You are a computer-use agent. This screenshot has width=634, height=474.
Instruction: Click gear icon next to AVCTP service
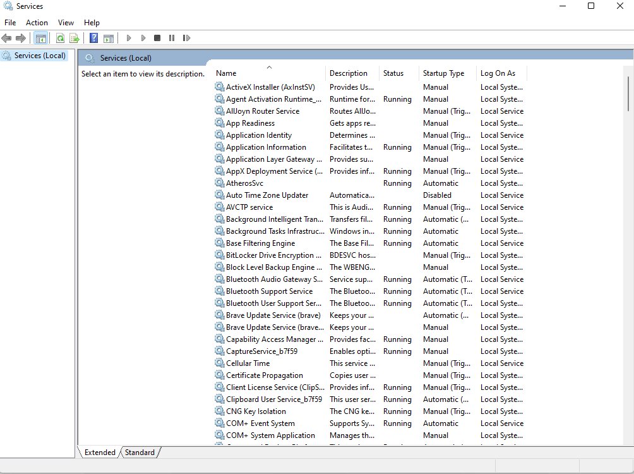(220, 207)
